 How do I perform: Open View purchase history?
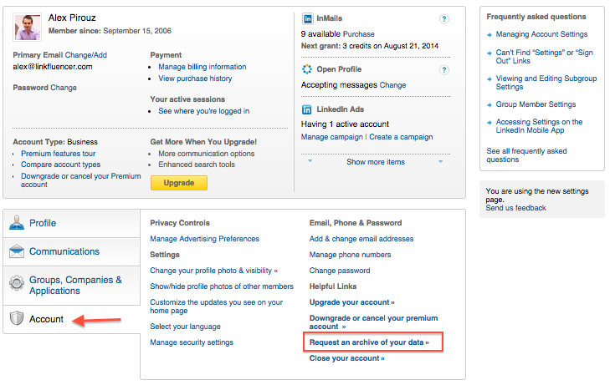pos(195,79)
